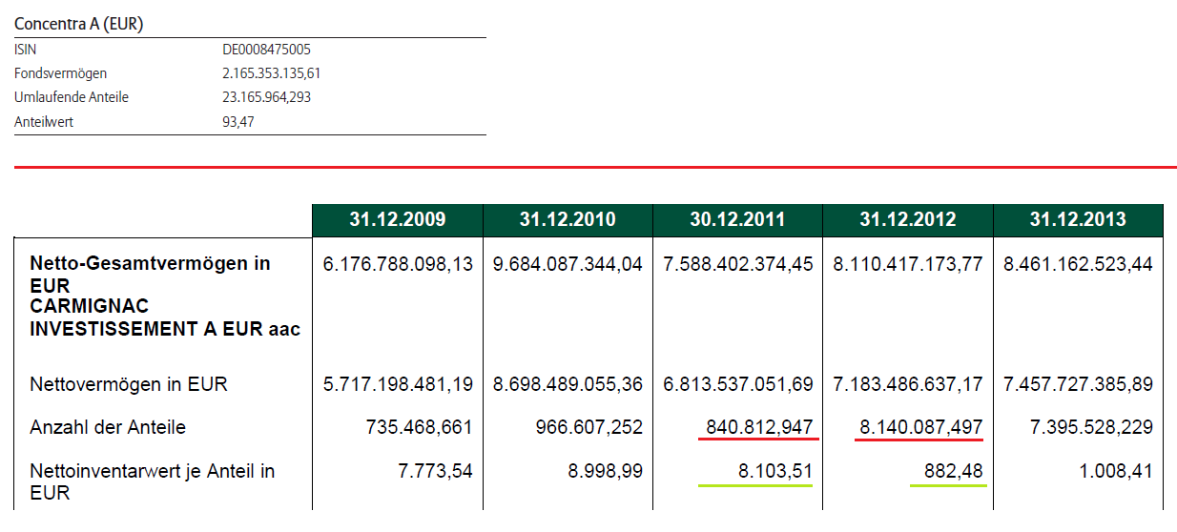The image size is (1177, 532).
Task: Click the Fondsvermögen value 2.165.353.135,61
Action: tap(278, 73)
